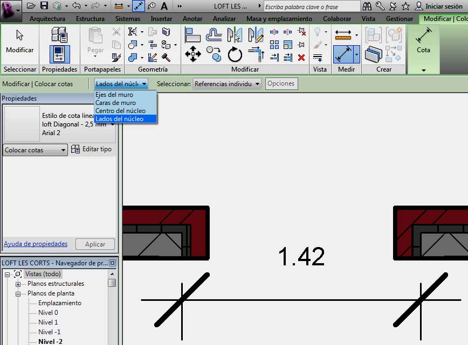Viewport: 468px width, 345px height.
Task: Choose 'Ejes del muro' from dropdown list
Action: [x=114, y=95]
